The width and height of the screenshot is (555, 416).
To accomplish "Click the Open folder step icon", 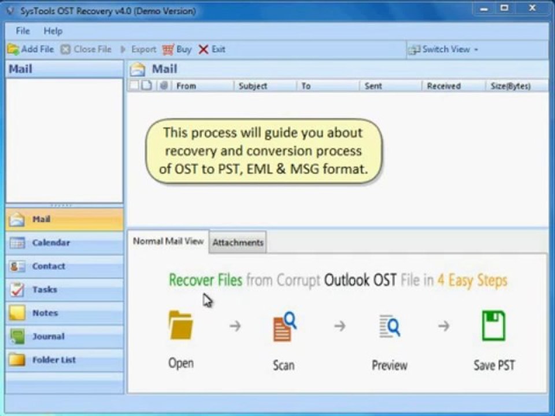I will point(181,325).
